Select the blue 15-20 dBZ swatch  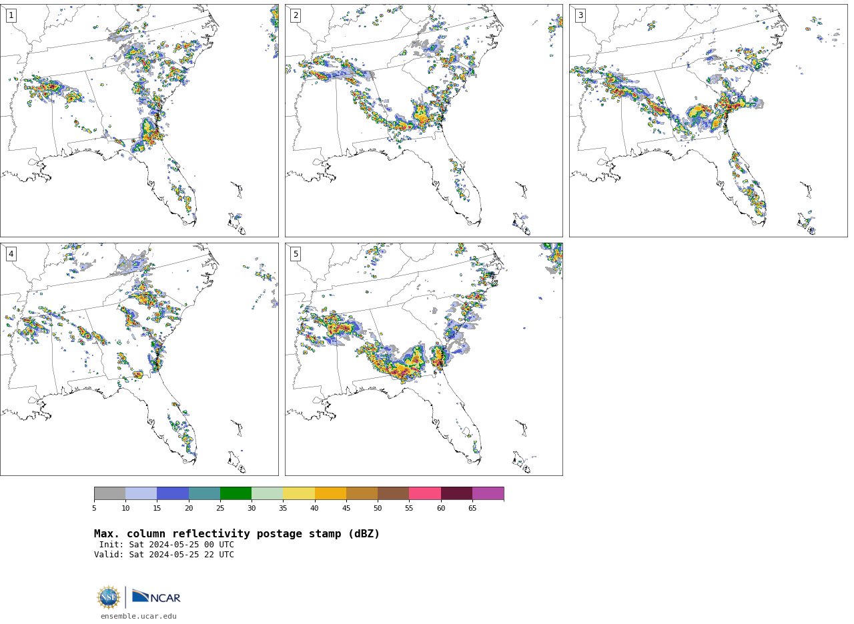tap(173, 493)
